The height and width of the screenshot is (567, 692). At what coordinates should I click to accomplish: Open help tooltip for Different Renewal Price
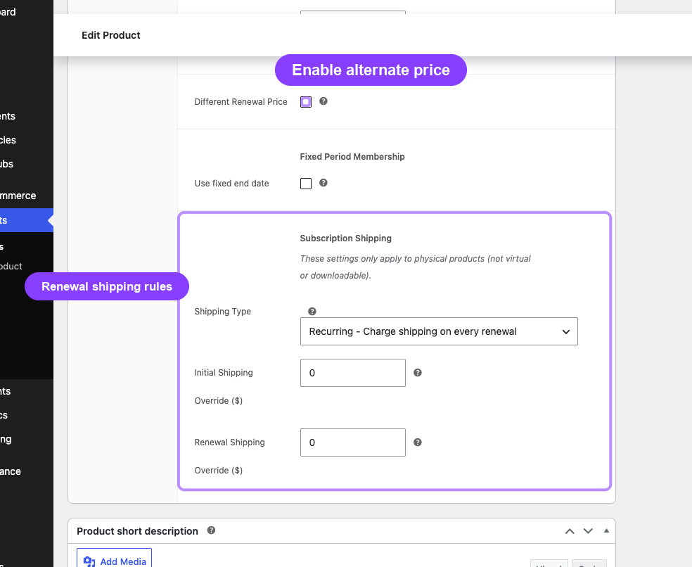(x=323, y=101)
